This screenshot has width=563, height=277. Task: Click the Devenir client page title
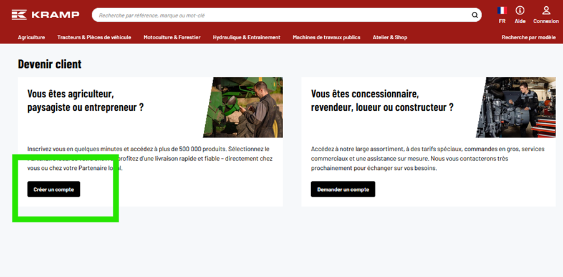coord(49,64)
